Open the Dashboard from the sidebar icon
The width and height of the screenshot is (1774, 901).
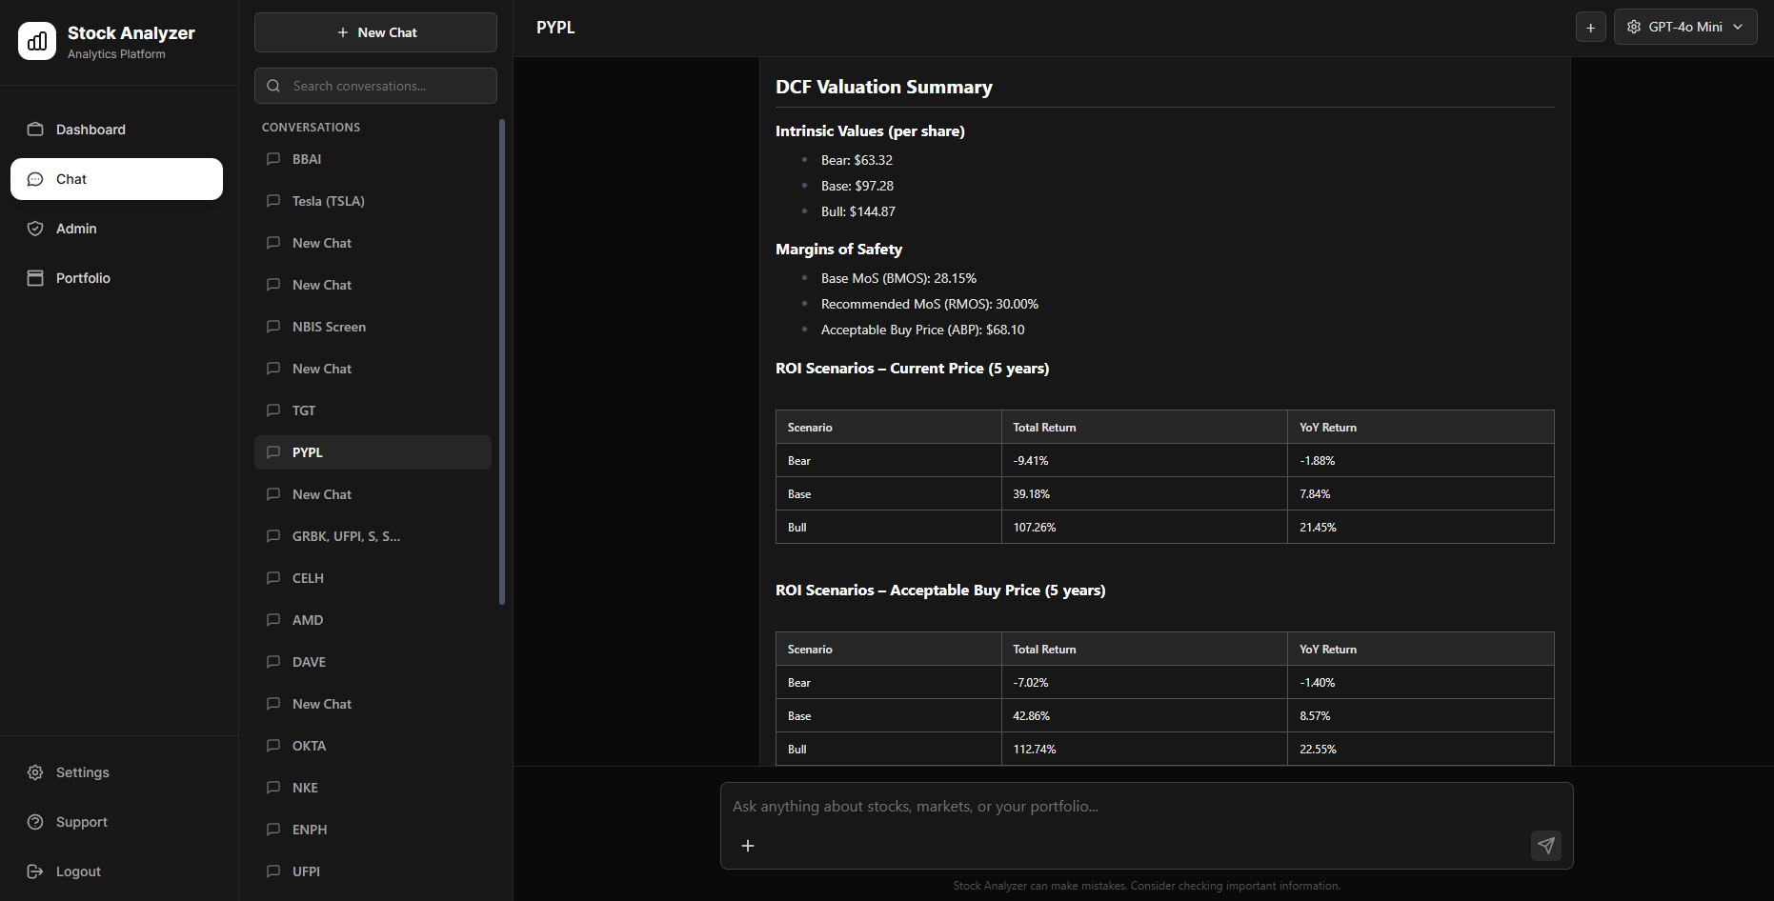pyautogui.click(x=35, y=129)
